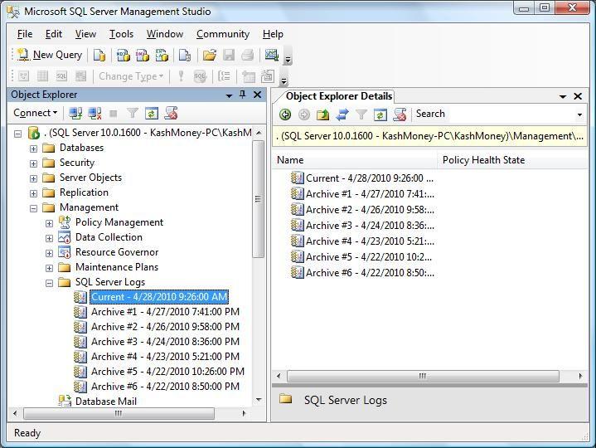This screenshot has width=596, height=448.
Task: Open Object Explorer window position dropdown arrow
Action: tap(229, 95)
